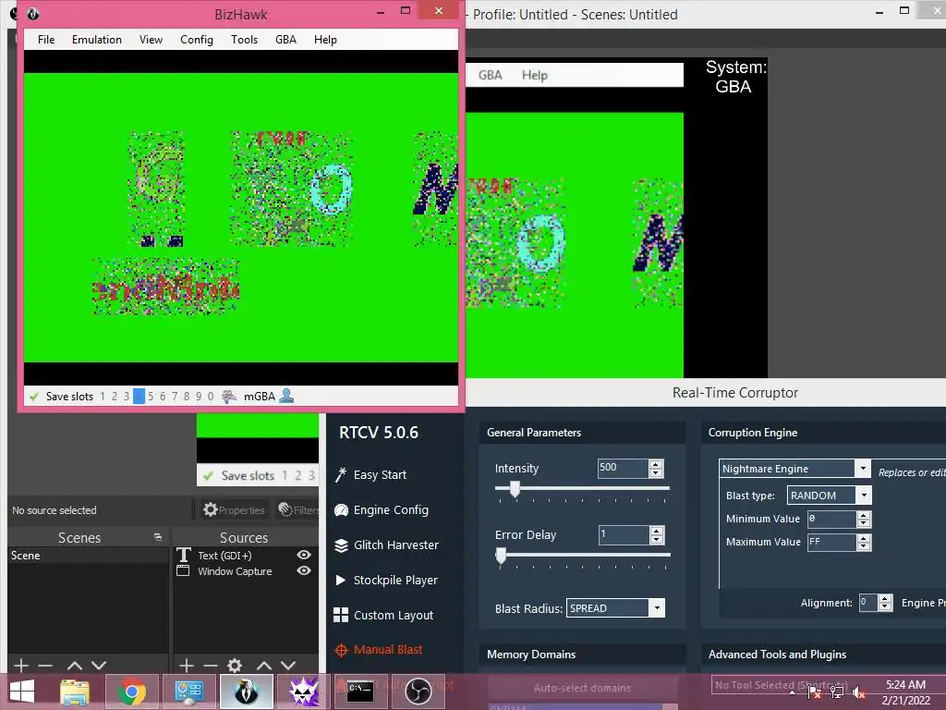Select save slot 1 in BizHawk status bar
This screenshot has width=946, height=710.
pos(103,397)
